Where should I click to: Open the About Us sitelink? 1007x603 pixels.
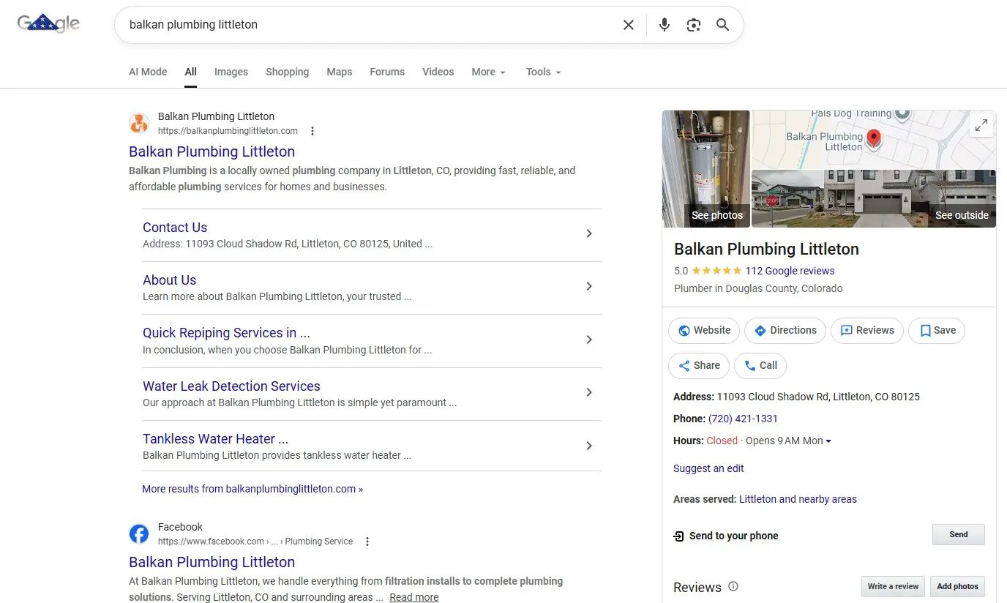point(169,280)
